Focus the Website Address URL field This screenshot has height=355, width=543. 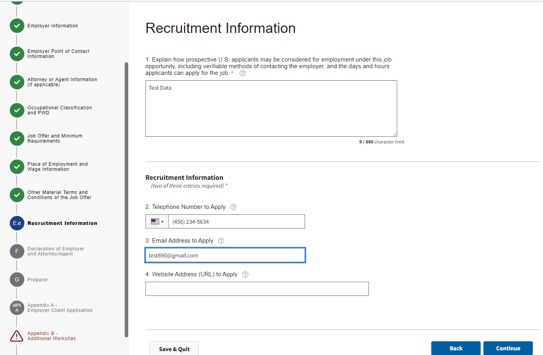pyautogui.click(x=257, y=289)
